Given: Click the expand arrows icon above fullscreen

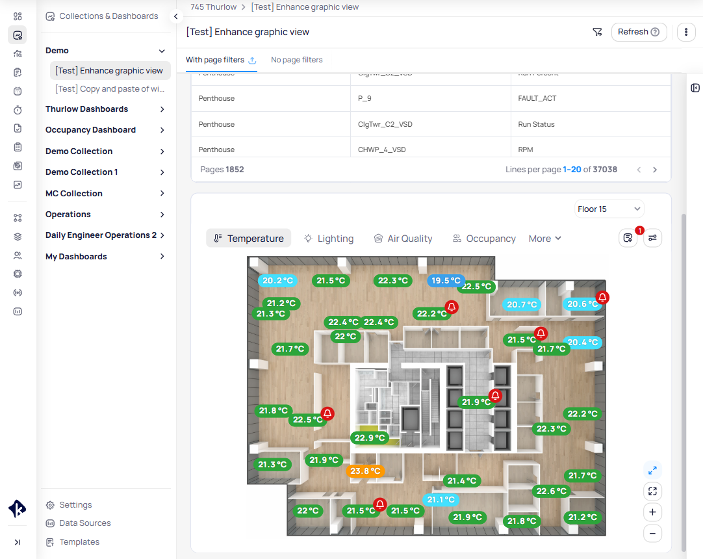Looking at the screenshot, I should tap(652, 470).
